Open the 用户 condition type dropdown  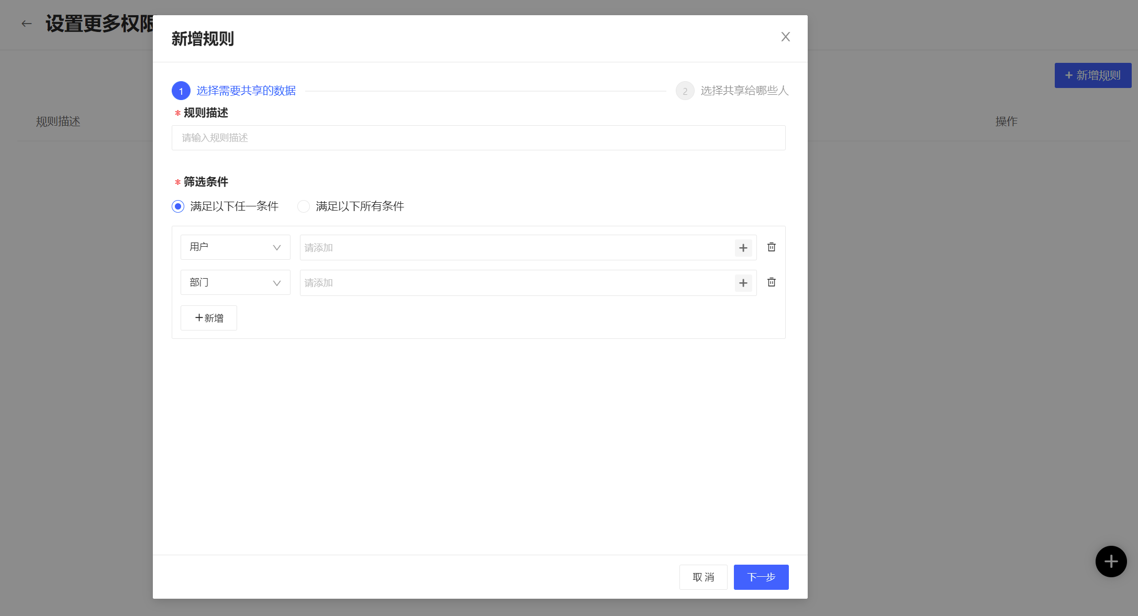(235, 247)
